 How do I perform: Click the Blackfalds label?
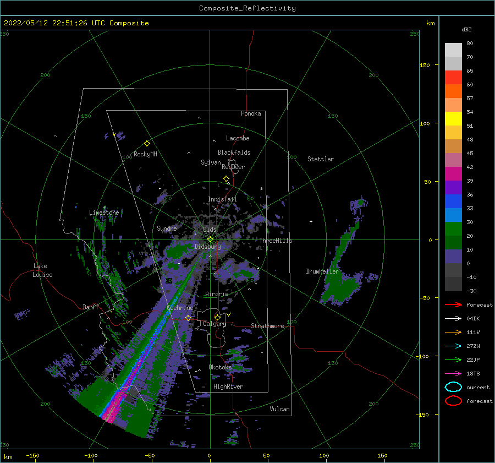[x=234, y=152]
